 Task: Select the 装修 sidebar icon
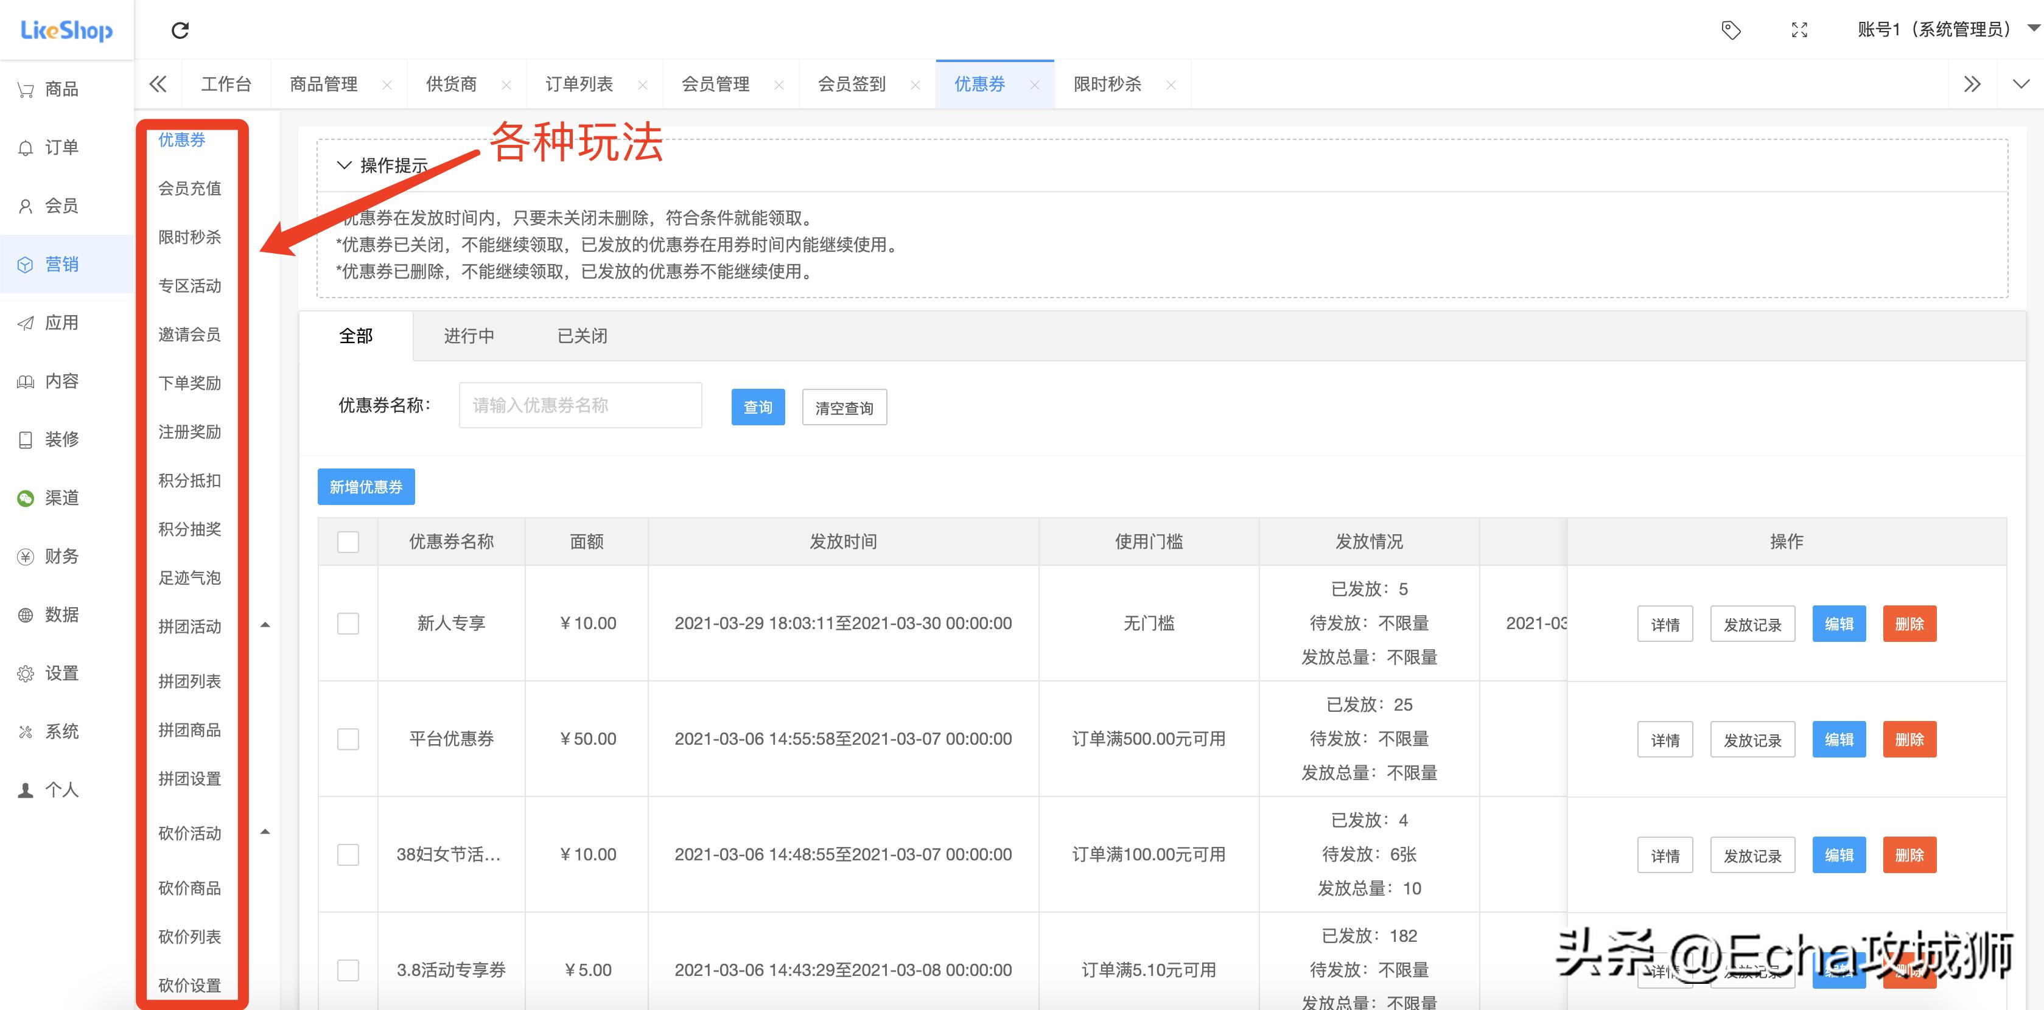pyautogui.click(x=49, y=439)
